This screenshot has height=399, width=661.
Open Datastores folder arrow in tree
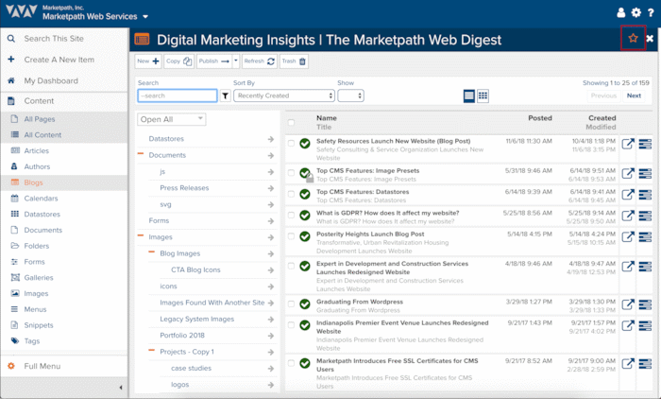pos(271,139)
